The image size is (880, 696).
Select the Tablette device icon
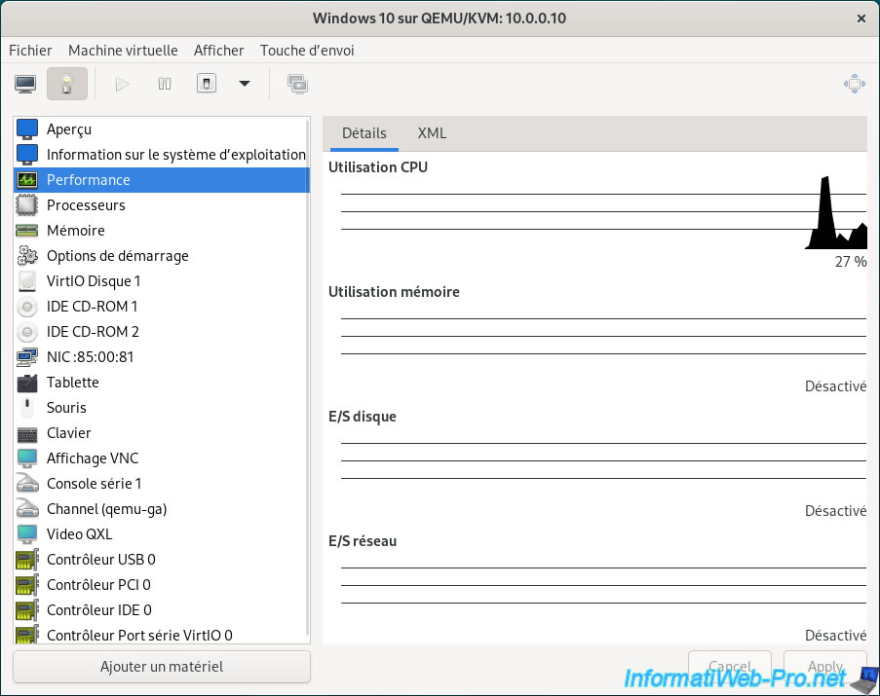(x=27, y=383)
